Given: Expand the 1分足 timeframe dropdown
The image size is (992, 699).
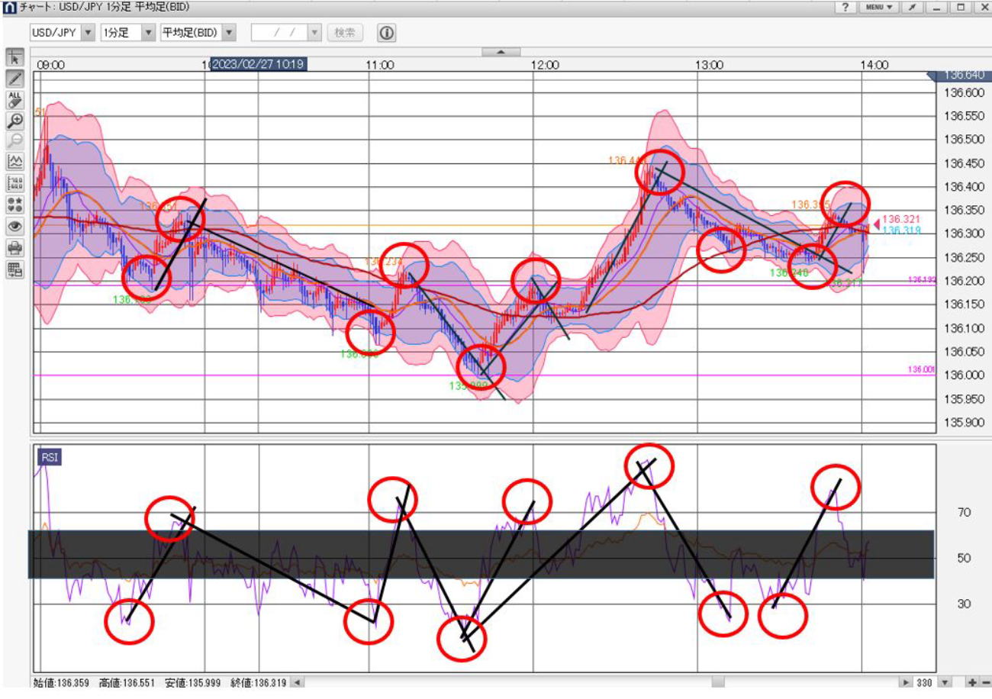Looking at the screenshot, I should click(148, 33).
